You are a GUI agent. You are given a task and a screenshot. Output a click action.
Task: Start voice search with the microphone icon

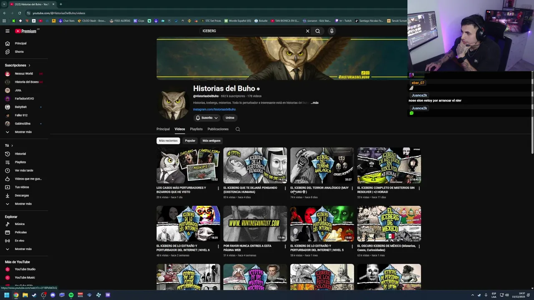pyautogui.click(x=332, y=31)
